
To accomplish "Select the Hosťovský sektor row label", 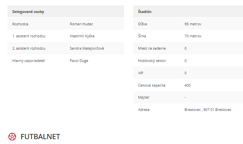I will click(152, 61).
